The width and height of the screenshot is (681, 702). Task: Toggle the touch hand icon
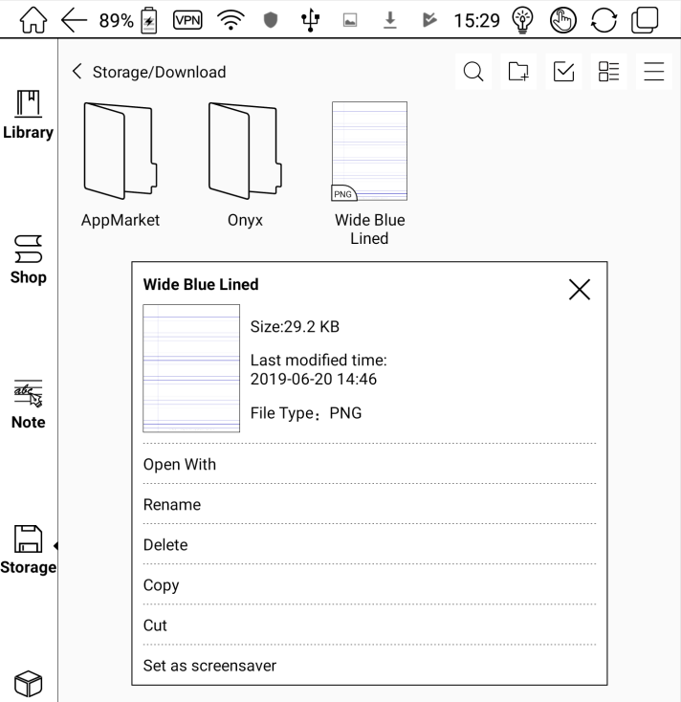[x=562, y=20]
